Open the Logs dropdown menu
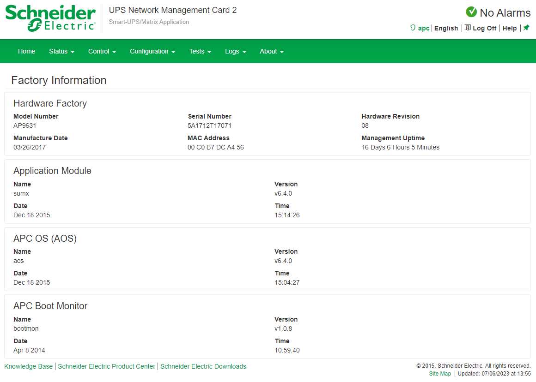The height and width of the screenshot is (382, 536). pos(236,51)
